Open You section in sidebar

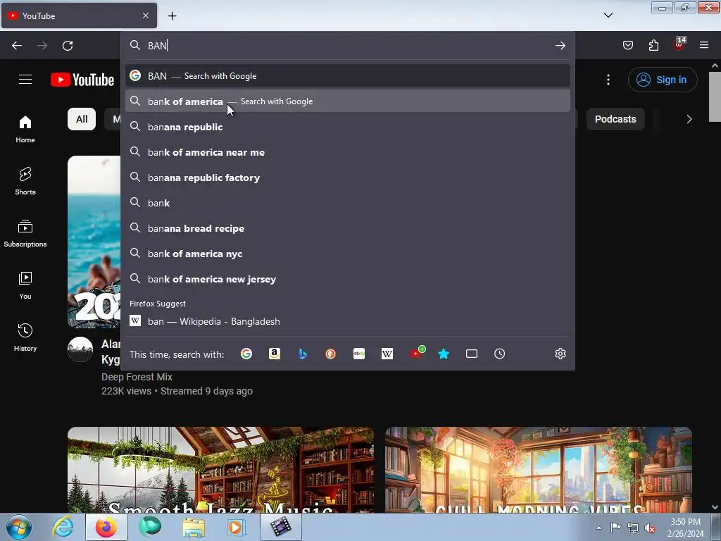click(x=25, y=286)
